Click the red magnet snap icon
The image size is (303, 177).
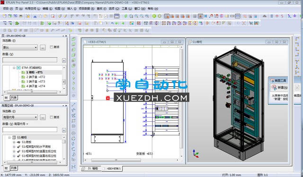click(x=211, y=16)
